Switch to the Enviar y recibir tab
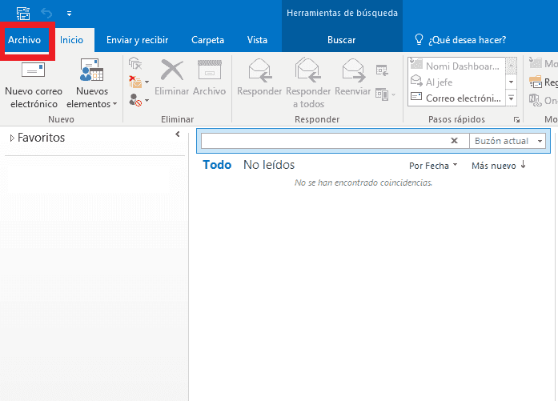558x401 pixels. (x=136, y=40)
